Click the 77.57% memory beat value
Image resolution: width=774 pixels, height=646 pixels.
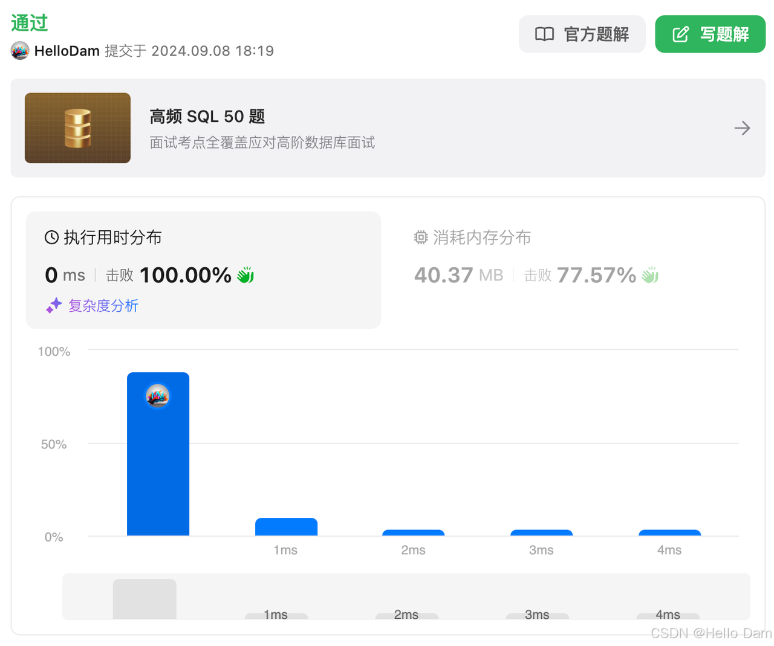pos(596,275)
